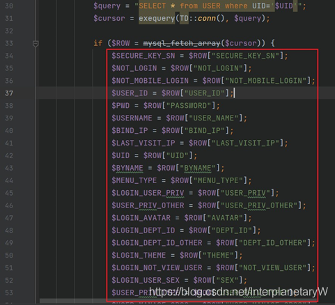
Task: Click the "NOT_VIEW_USER" string key
Action: point(273,268)
